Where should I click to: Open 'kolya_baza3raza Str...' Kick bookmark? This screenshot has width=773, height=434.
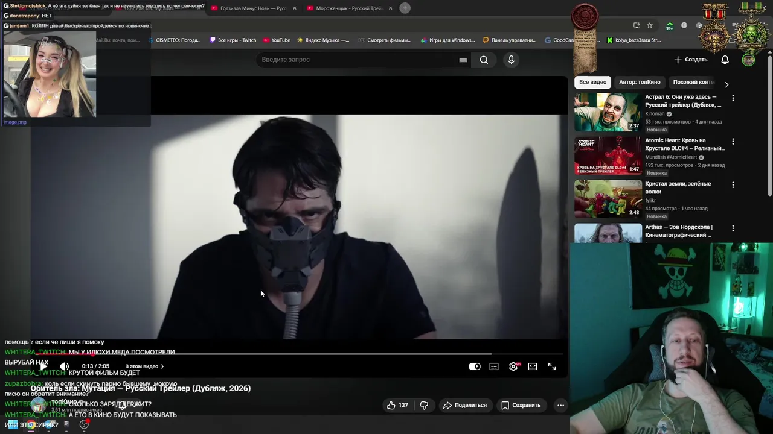(633, 40)
